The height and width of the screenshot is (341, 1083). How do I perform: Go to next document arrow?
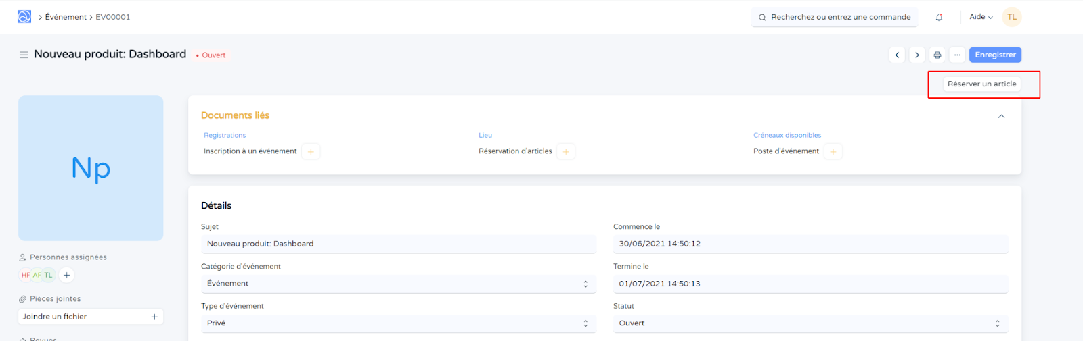click(x=917, y=55)
